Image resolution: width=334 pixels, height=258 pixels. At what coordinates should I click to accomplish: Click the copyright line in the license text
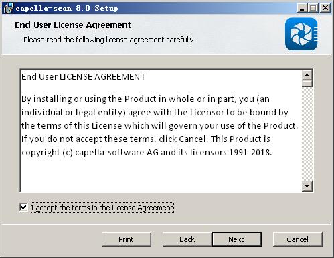click(147, 153)
